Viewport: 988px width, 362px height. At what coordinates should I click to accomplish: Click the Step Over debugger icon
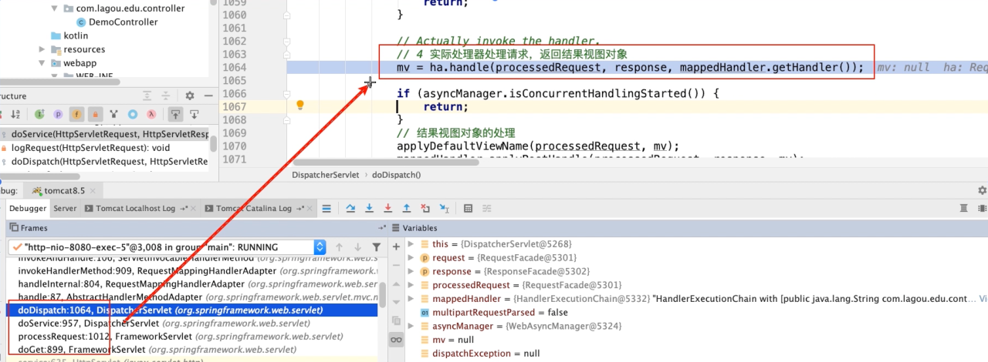pos(350,208)
